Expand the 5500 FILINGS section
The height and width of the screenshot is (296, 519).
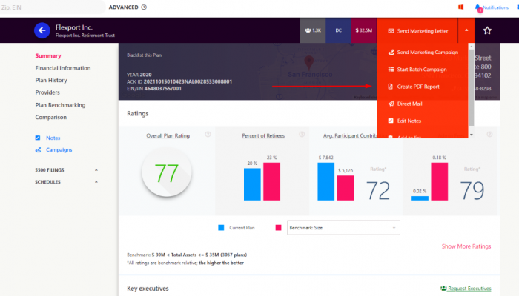[x=96, y=171]
